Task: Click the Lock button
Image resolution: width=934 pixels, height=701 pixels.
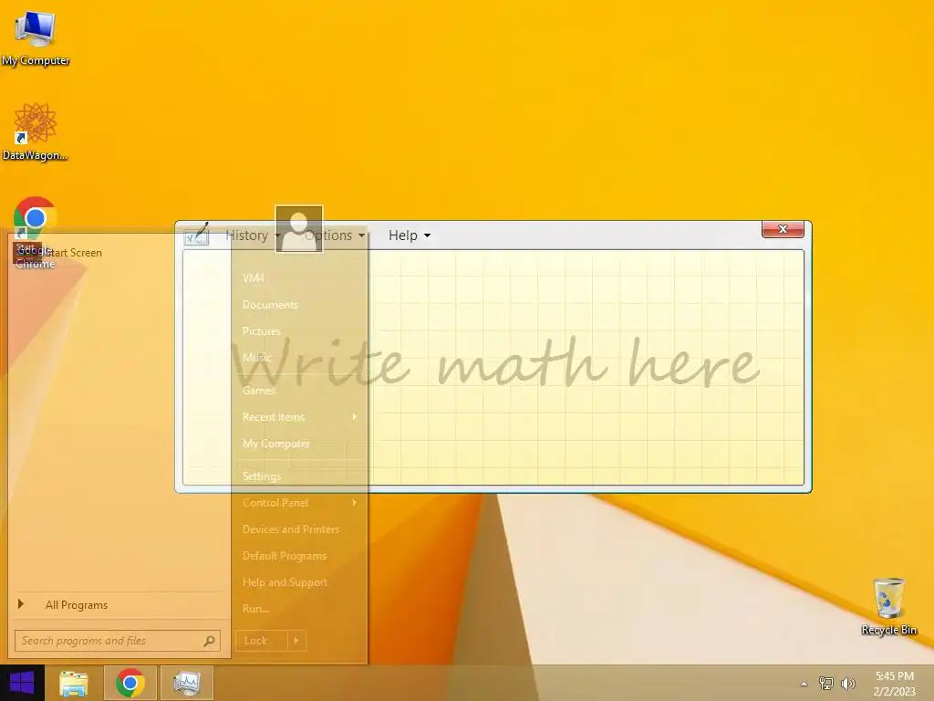Action: click(x=261, y=641)
